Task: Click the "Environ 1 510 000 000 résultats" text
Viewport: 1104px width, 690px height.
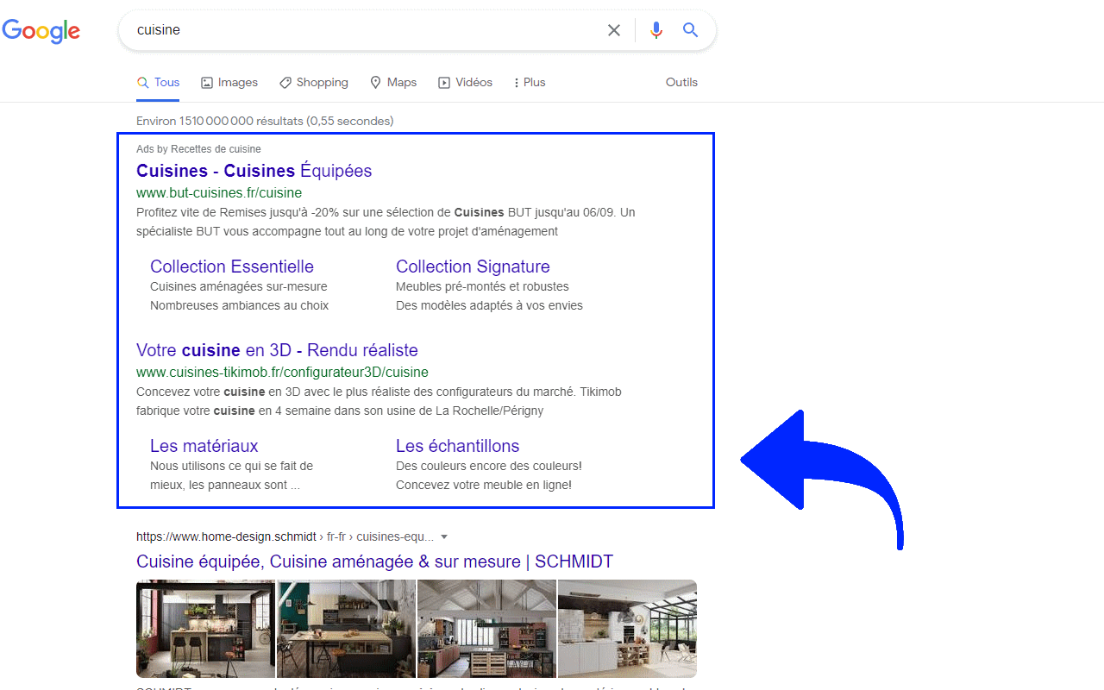Action: 265,121
